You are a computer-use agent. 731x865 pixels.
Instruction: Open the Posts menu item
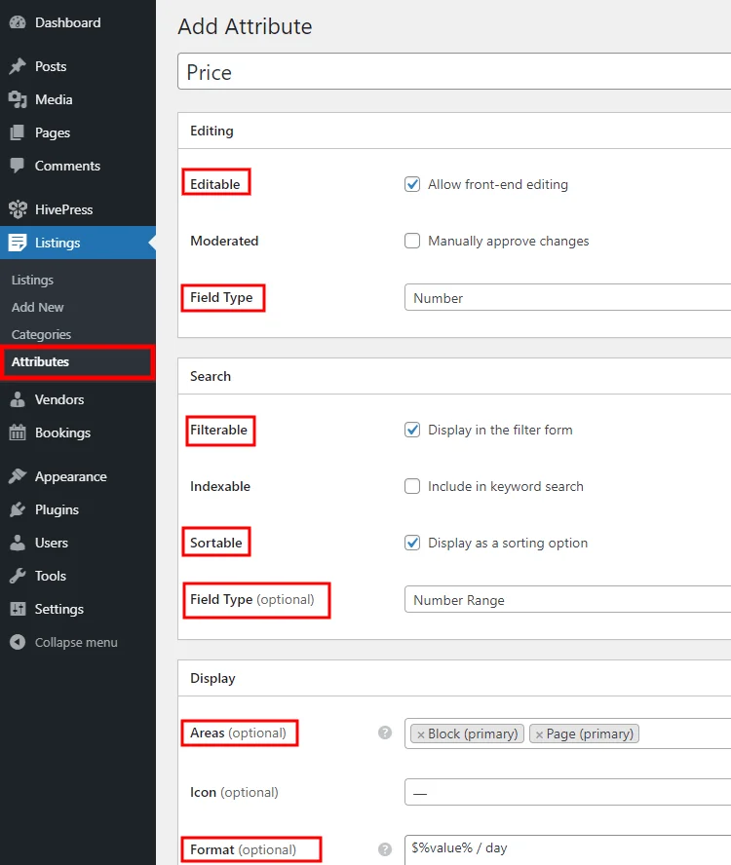point(51,66)
